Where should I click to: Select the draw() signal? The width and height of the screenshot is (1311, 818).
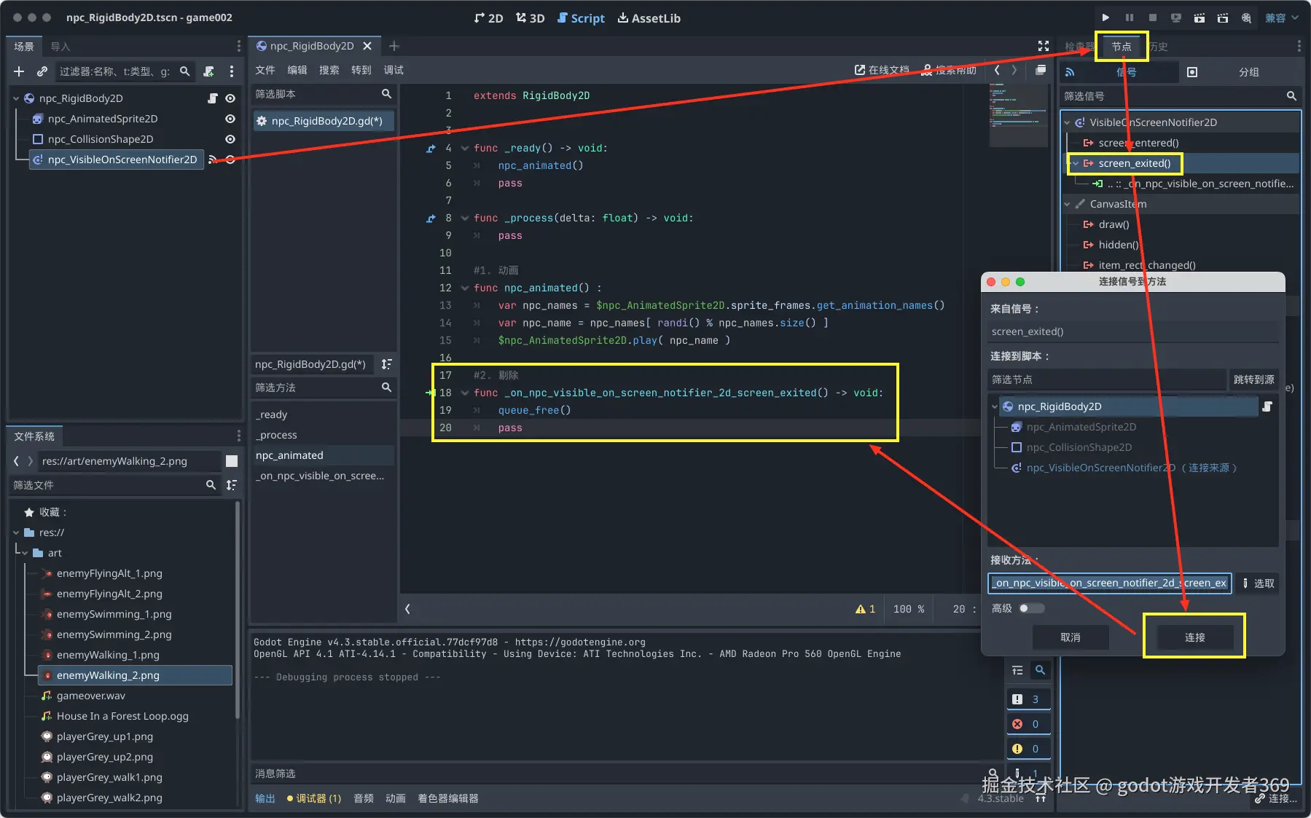click(1114, 224)
